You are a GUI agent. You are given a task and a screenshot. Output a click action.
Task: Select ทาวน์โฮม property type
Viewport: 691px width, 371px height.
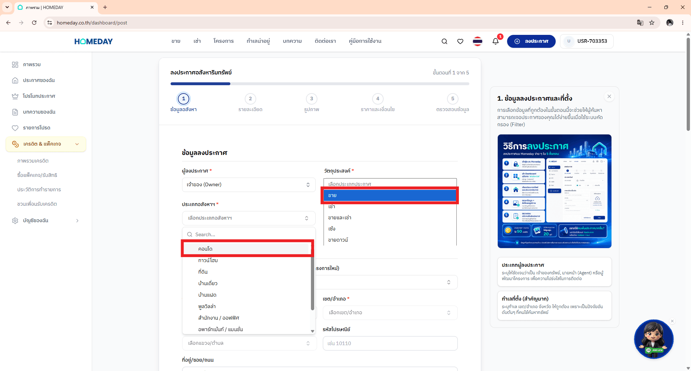[247, 260]
